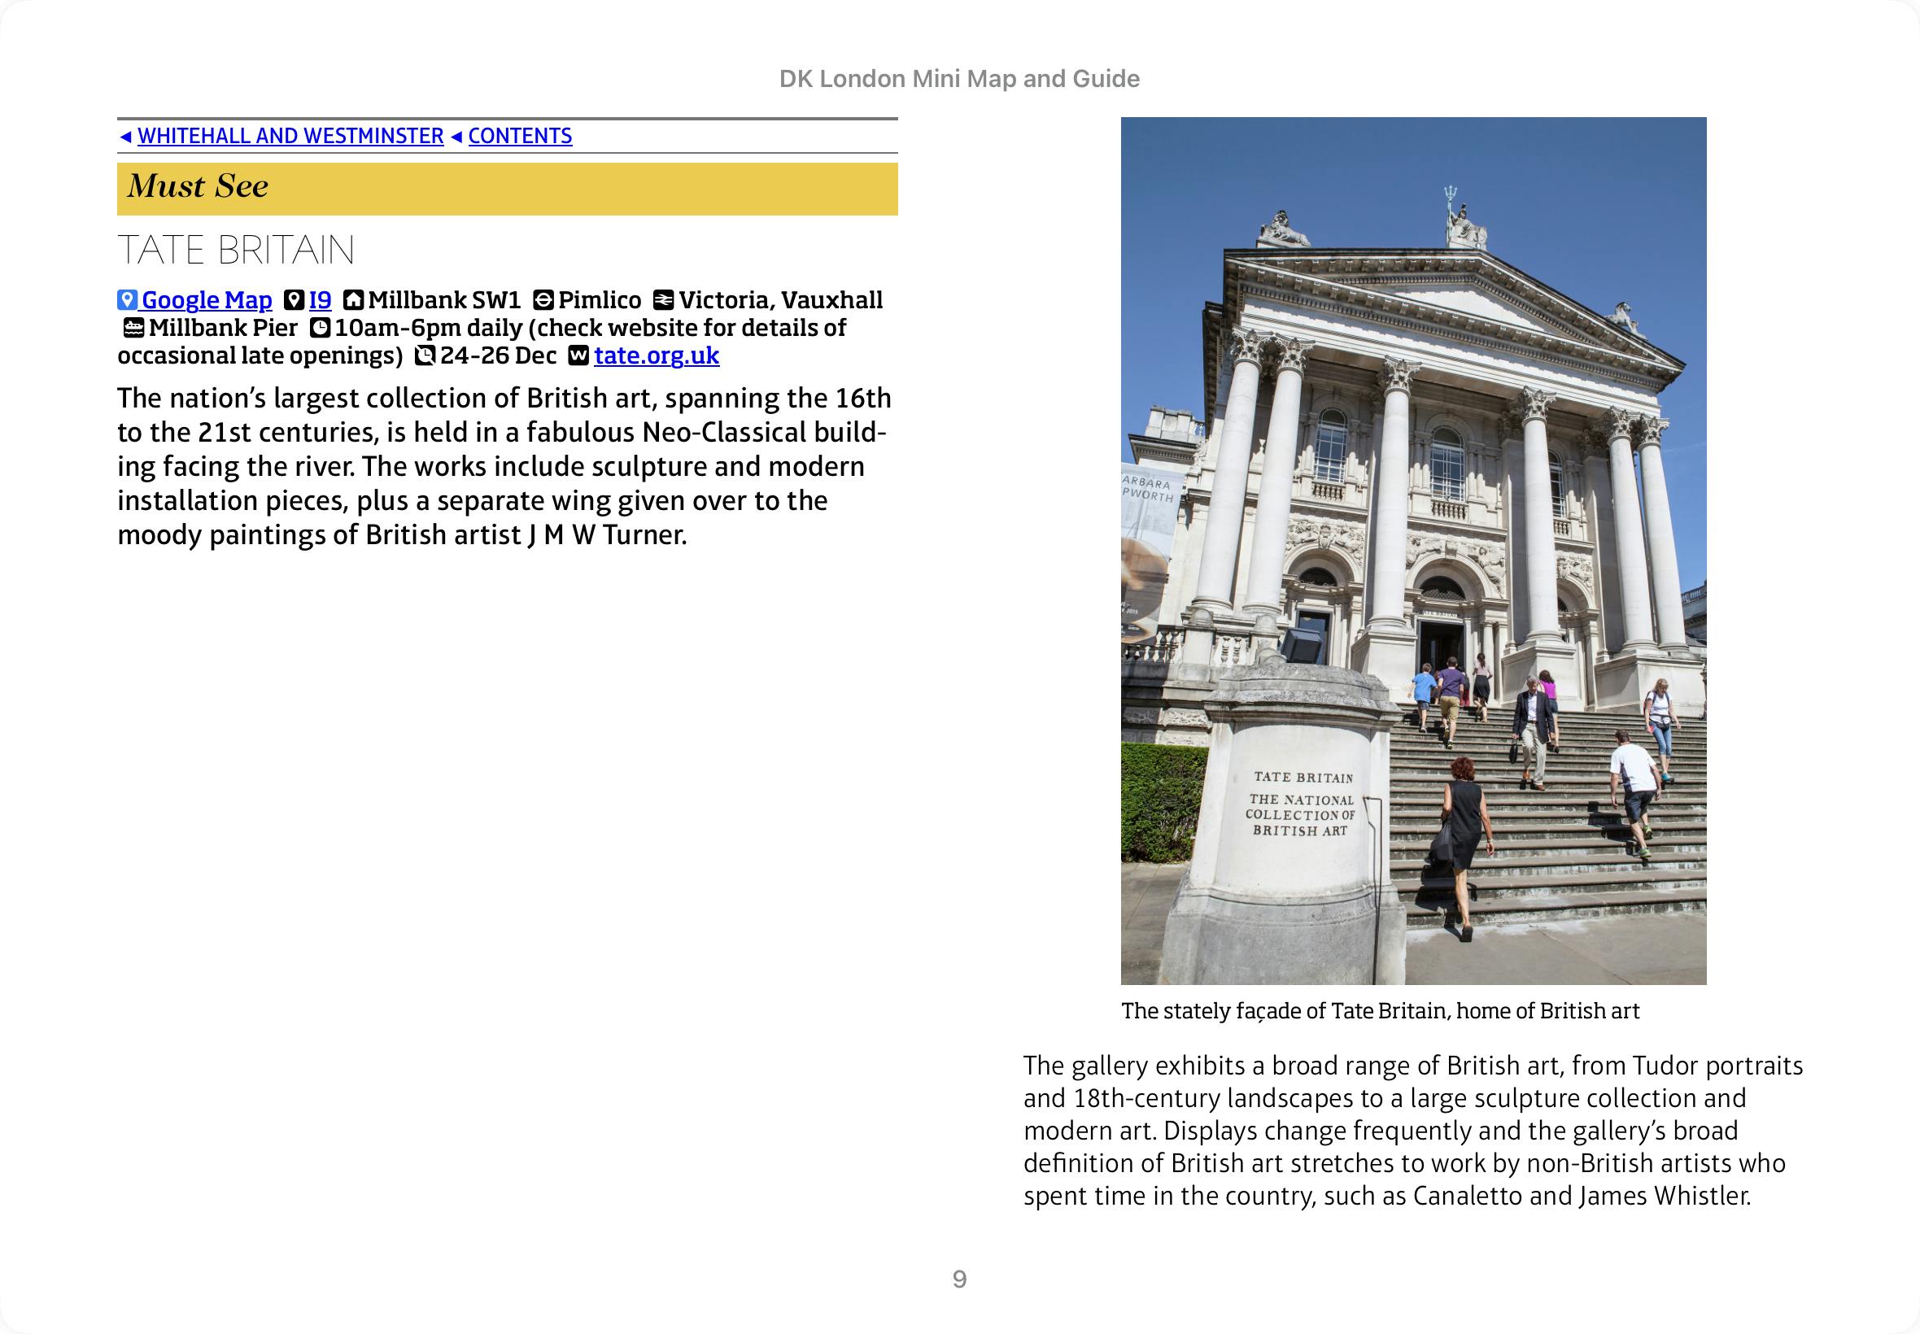Click the blue Google Map pin icon

(127, 300)
